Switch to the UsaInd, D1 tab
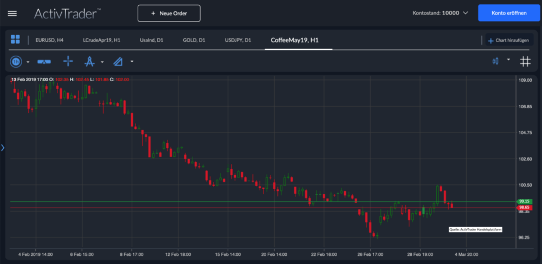Image resolution: width=542 pixels, height=264 pixels. click(151, 41)
